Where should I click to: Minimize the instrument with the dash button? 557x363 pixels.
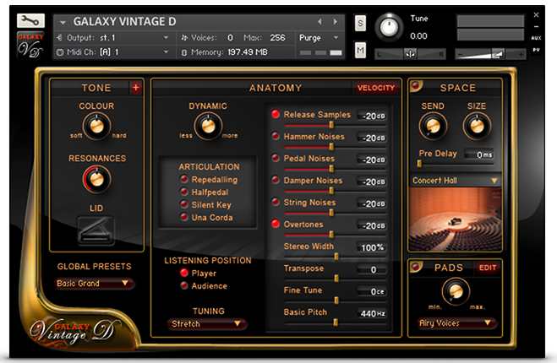tap(536, 27)
